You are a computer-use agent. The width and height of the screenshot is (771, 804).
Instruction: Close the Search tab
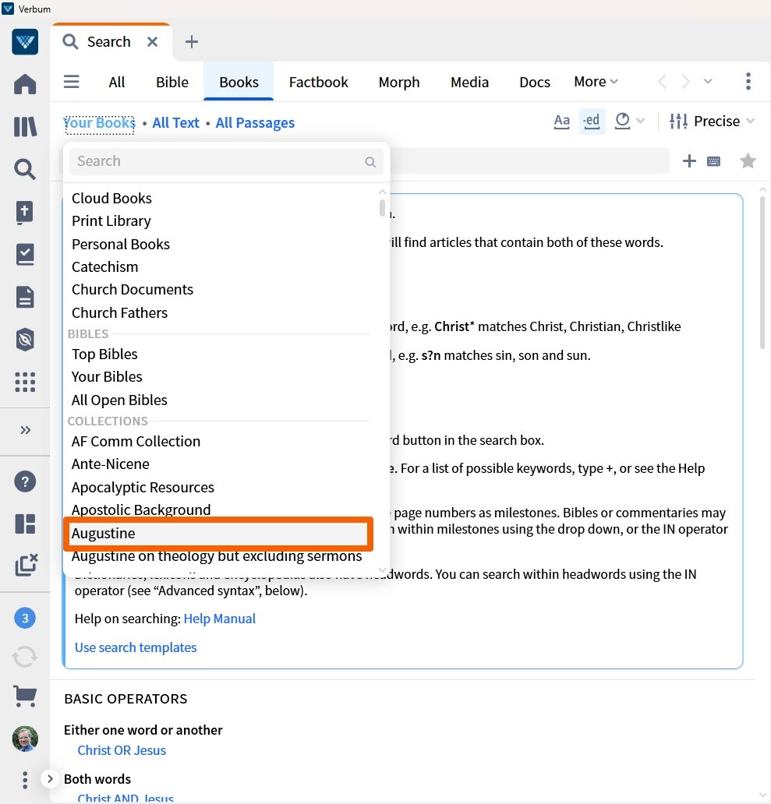point(152,42)
